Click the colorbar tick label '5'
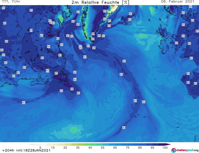The width and height of the screenshot is (199, 153). coord(40,148)
